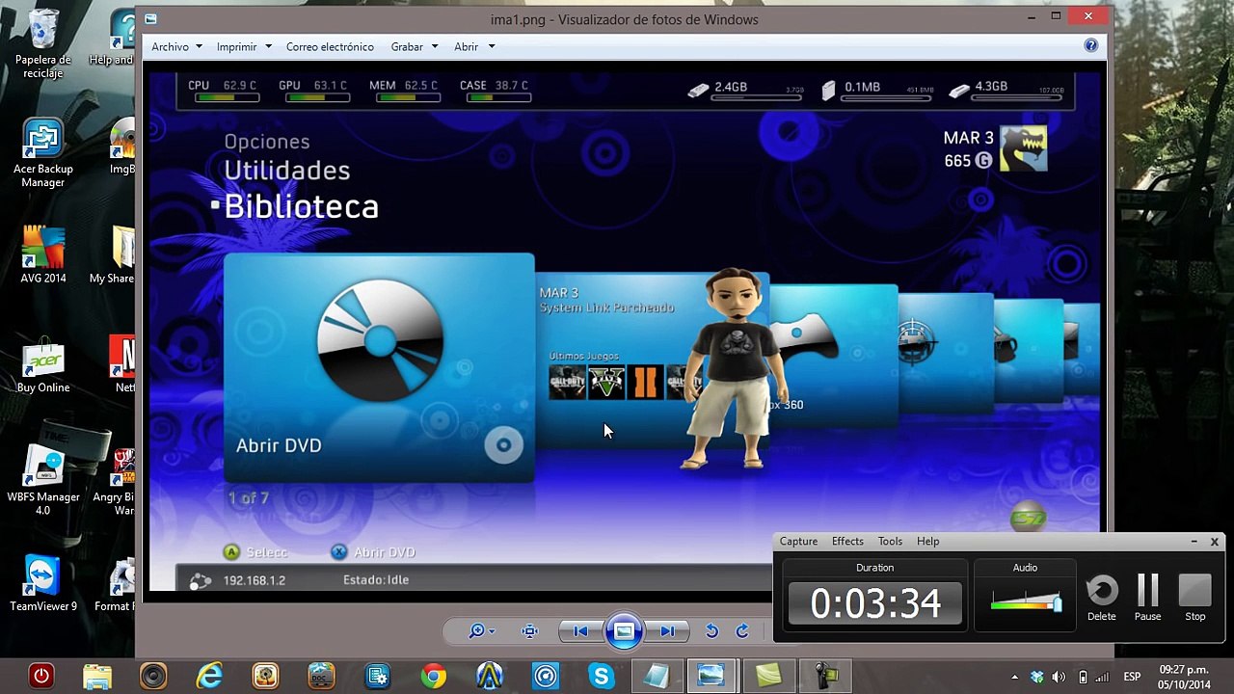This screenshot has width=1234, height=694.
Task: Open TeamViewer 9 desktop icon
Action: (x=43, y=583)
